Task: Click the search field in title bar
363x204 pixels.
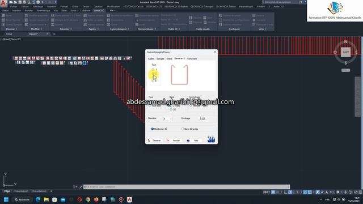Action: click(280, 2)
